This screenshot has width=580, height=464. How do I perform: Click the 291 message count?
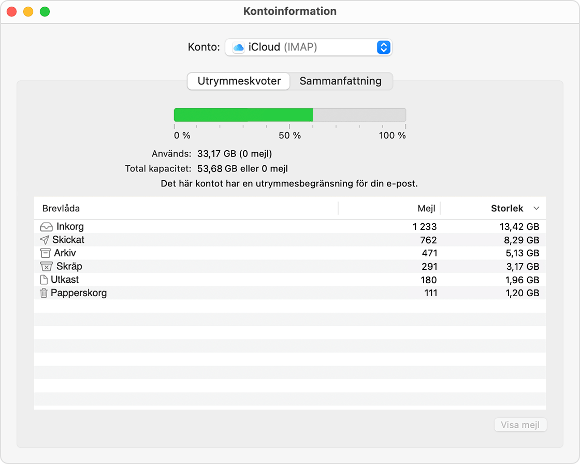point(429,266)
